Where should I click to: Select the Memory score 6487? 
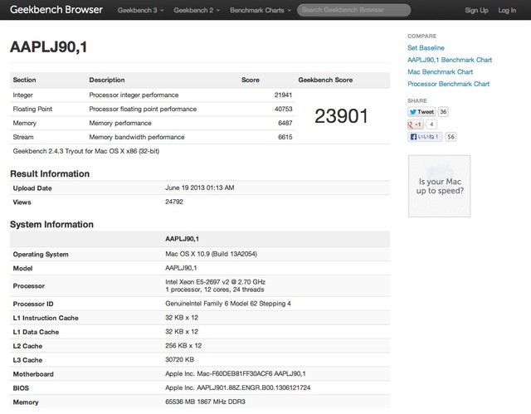[x=285, y=124]
